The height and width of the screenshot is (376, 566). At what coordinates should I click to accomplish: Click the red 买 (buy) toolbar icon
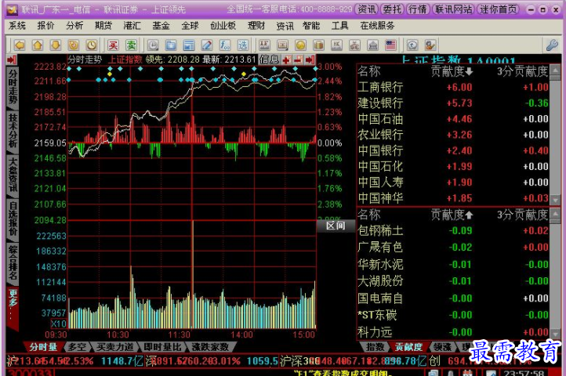[x=113, y=45]
